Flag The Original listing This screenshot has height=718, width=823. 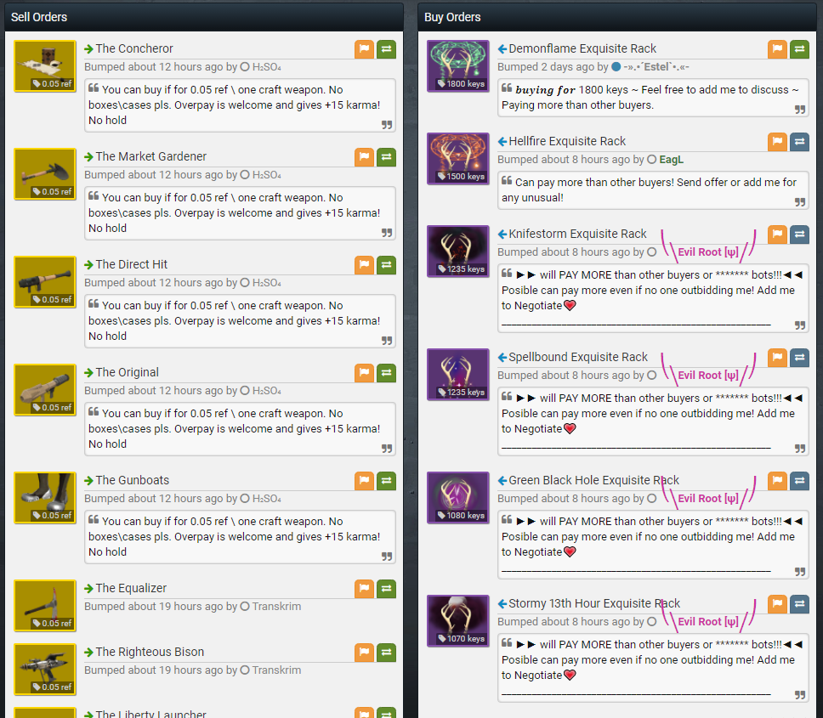pyautogui.click(x=364, y=373)
